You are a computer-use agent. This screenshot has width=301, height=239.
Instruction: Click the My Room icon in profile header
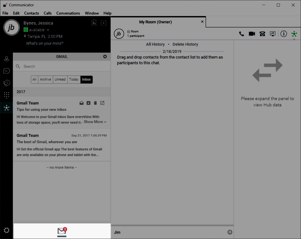click(94, 23)
